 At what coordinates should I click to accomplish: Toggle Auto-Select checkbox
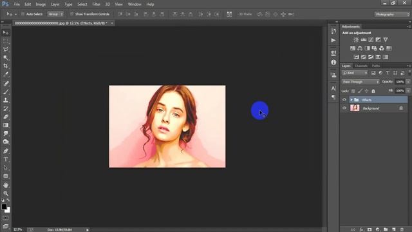[23, 14]
